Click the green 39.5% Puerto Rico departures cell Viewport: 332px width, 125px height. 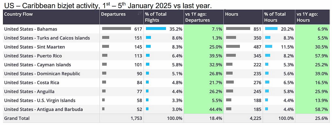pyautogui.click(x=204, y=56)
